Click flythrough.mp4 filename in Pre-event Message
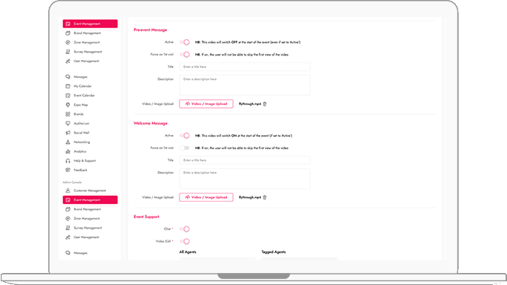 [250, 104]
